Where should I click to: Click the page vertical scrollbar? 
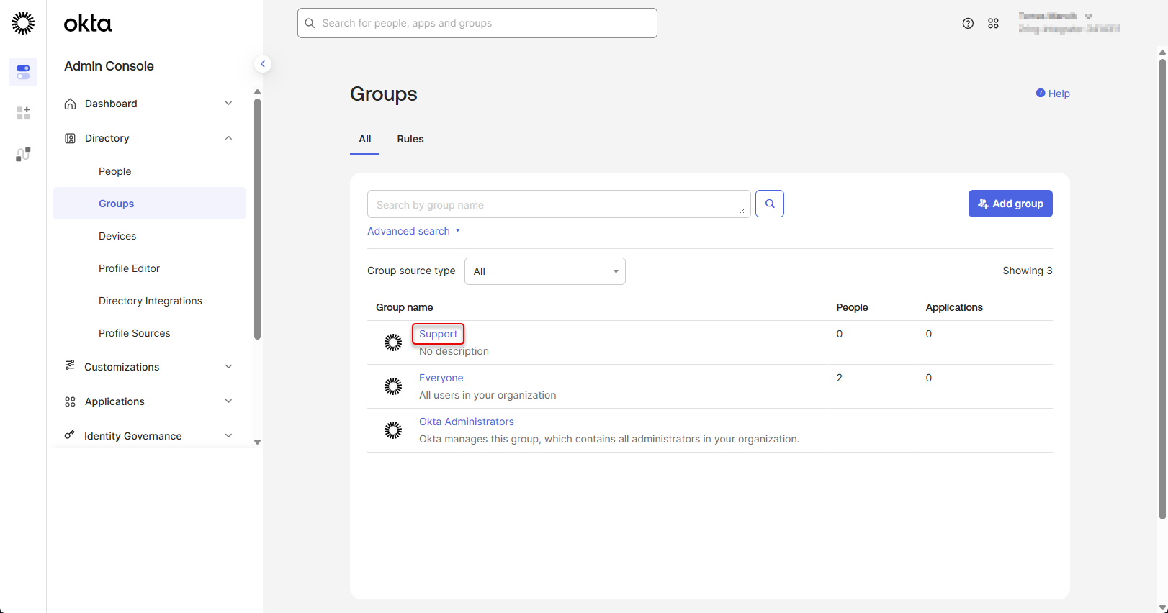[x=1162, y=288]
